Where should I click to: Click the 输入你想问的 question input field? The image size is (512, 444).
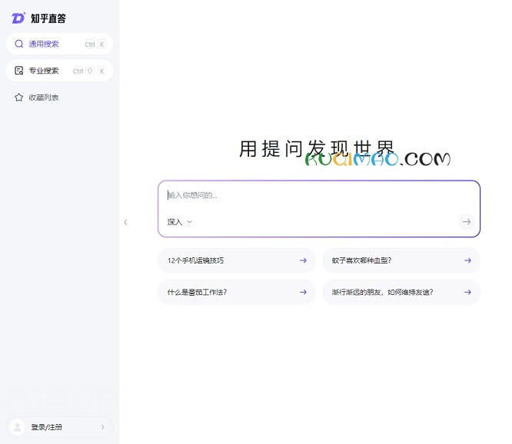pos(319,195)
